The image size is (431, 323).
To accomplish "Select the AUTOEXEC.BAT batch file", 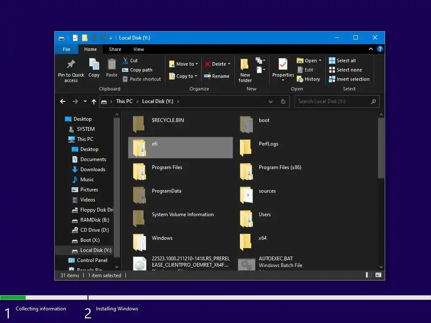I will pos(287,263).
